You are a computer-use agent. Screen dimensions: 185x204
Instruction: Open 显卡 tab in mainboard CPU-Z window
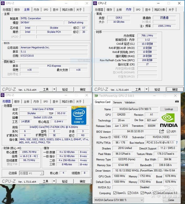[x=55, y=10]
